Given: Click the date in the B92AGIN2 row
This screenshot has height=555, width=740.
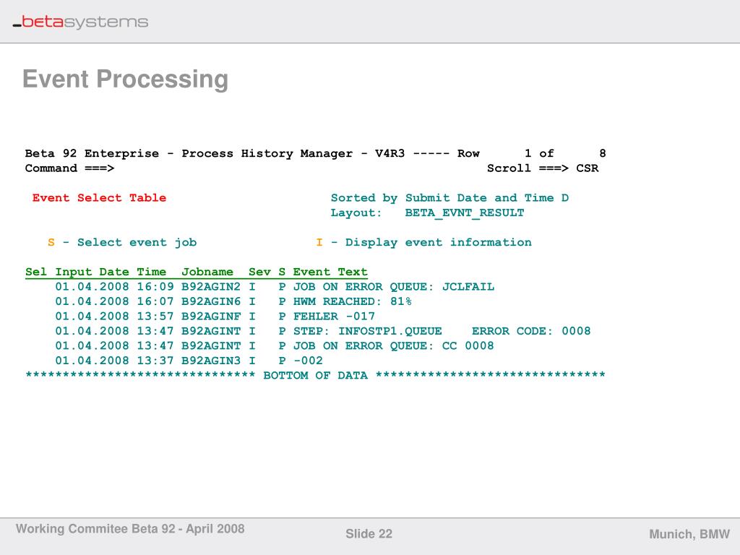Looking at the screenshot, I should (x=92, y=287).
